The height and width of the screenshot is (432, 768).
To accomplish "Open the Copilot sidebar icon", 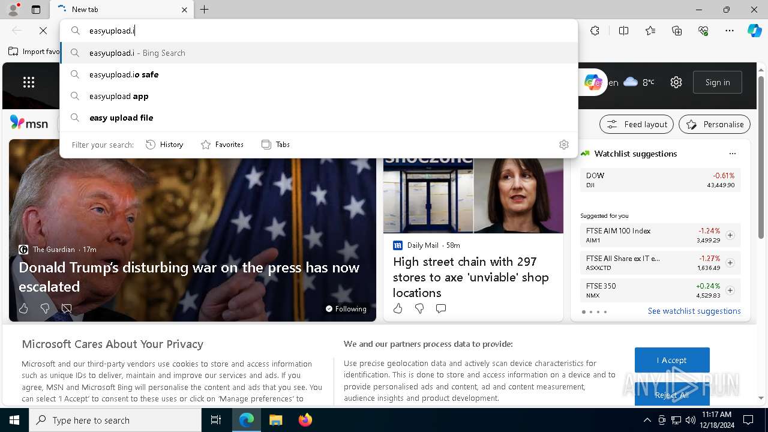I will 754,31.
